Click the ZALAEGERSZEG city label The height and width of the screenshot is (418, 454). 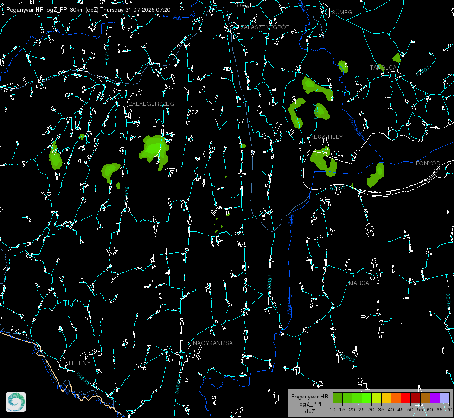click(152, 104)
